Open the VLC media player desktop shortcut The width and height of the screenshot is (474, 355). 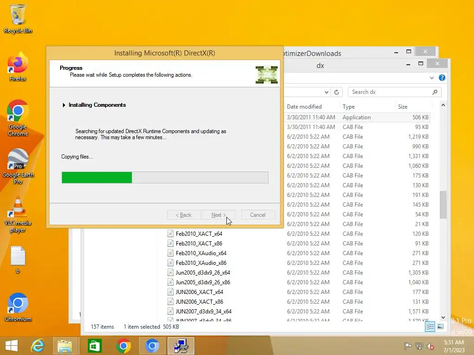coord(18,214)
